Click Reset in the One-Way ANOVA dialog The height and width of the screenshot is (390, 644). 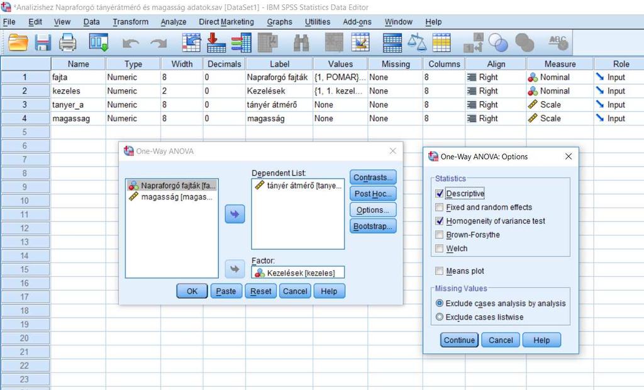[x=261, y=291]
